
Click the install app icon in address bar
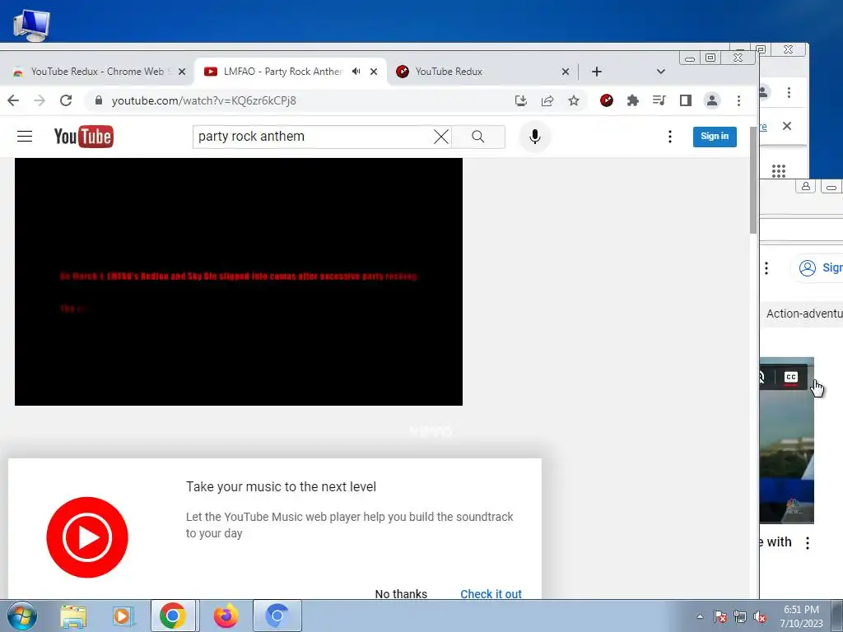[520, 100]
